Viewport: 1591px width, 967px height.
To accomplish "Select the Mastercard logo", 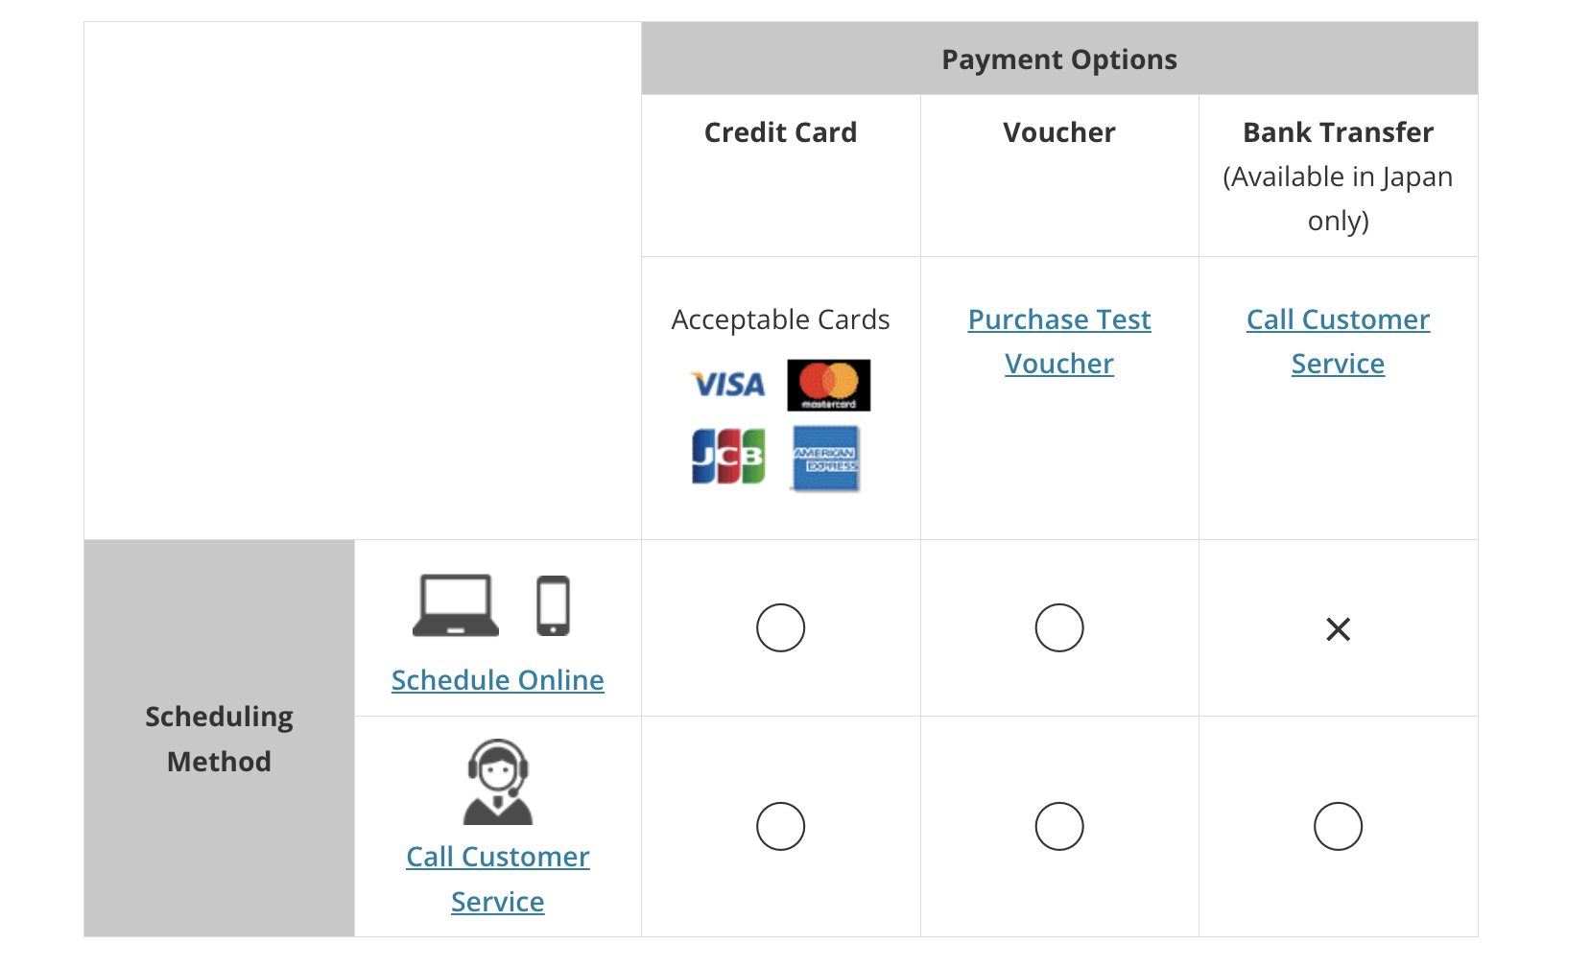I will pos(828,385).
